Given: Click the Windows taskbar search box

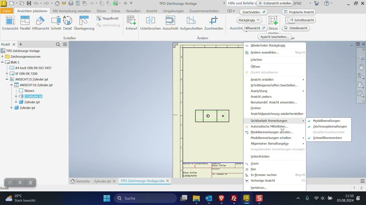Looking at the screenshot, I should pyautogui.click(x=146, y=198).
